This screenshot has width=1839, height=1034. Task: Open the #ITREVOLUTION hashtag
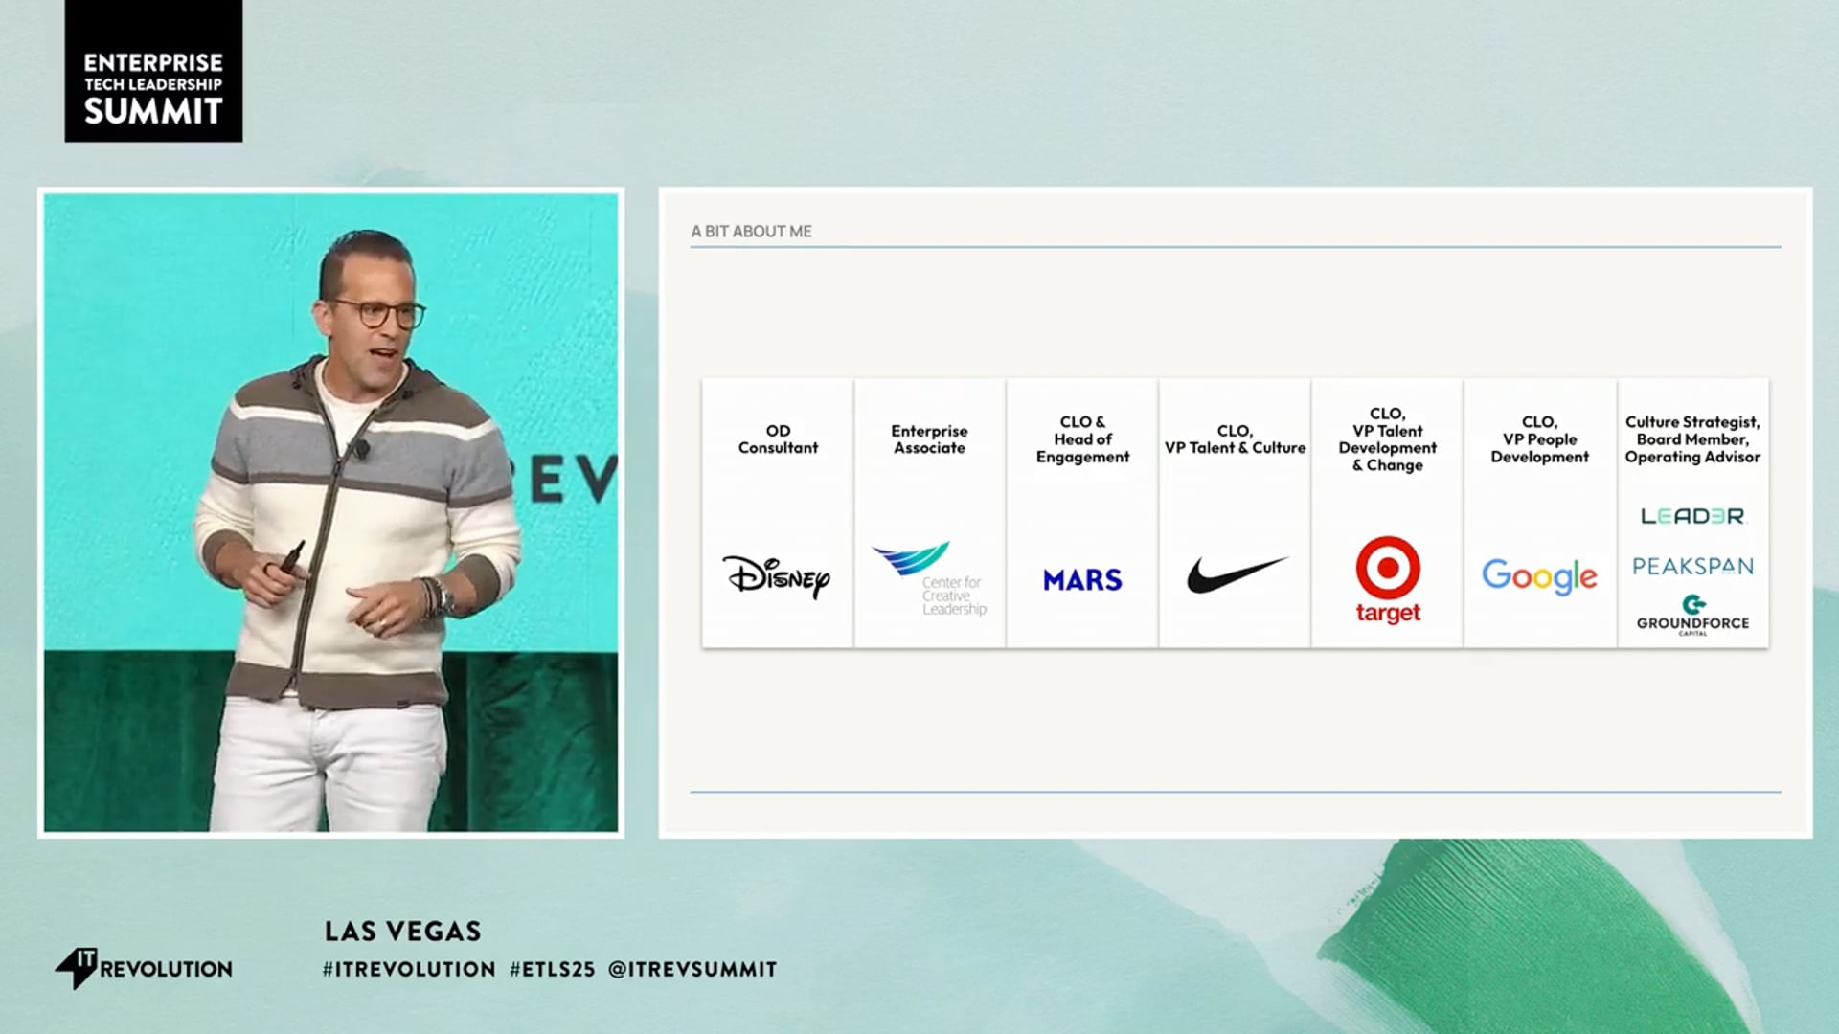(x=409, y=969)
